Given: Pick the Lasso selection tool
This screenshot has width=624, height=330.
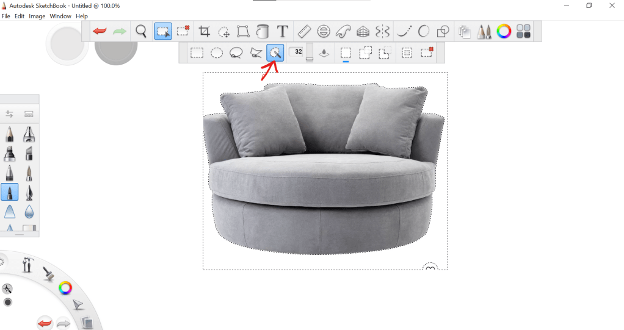Looking at the screenshot, I should (x=236, y=52).
